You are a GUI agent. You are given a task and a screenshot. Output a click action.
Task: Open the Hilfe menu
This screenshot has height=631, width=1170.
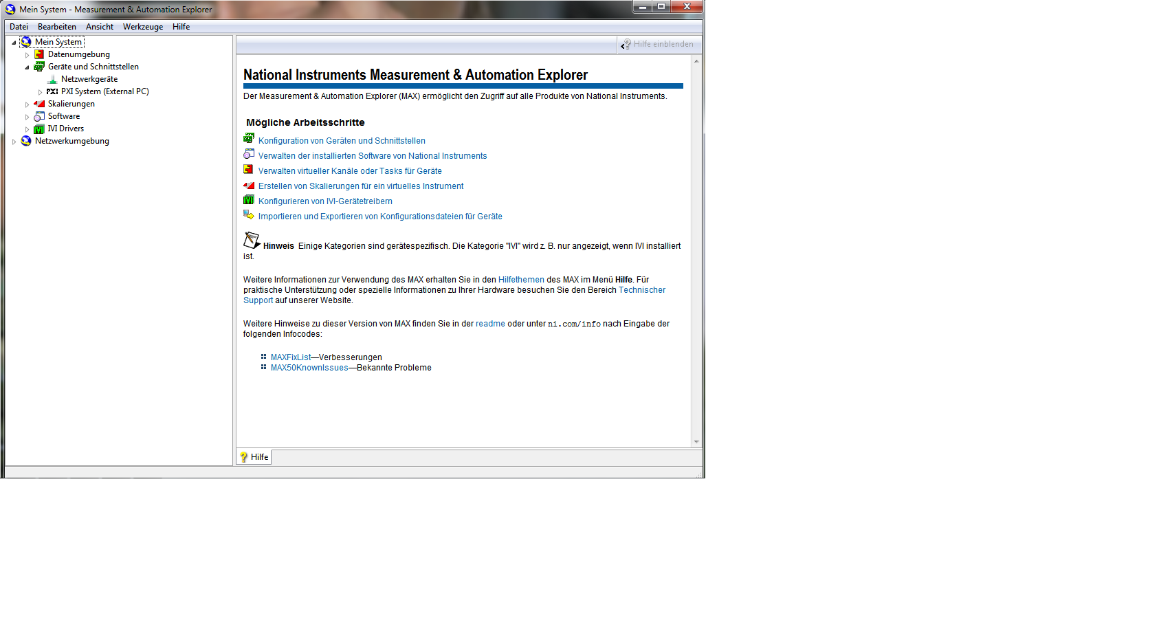[x=181, y=27]
